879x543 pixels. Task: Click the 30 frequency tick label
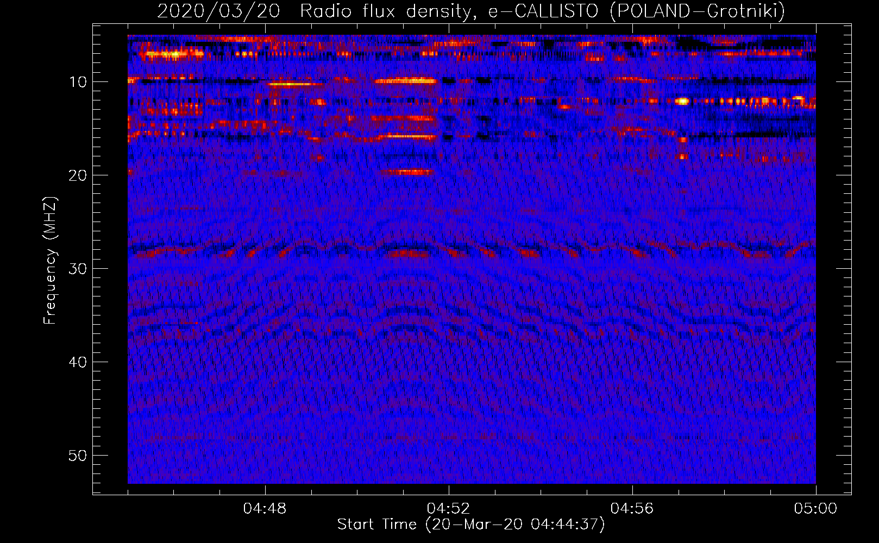tap(78, 269)
